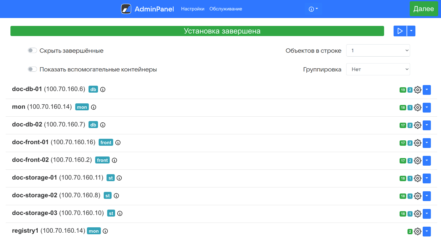The height and width of the screenshot is (239, 441).
Task: Show info for doc-storage-02 host
Action: 116,196
